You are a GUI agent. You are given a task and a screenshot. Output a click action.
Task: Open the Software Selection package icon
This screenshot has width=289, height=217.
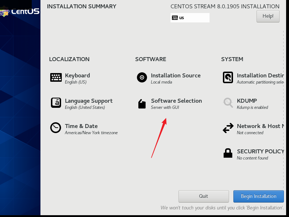(x=142, y=104)
